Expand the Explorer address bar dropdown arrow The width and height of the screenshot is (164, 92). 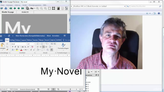125,6
